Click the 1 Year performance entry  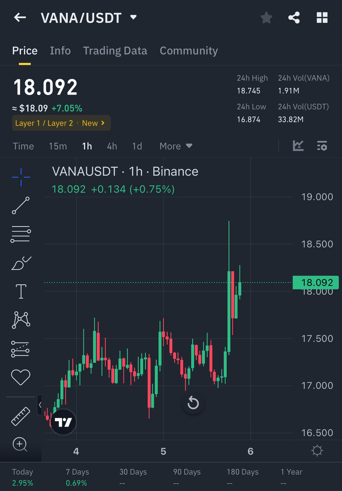point(291,477)
